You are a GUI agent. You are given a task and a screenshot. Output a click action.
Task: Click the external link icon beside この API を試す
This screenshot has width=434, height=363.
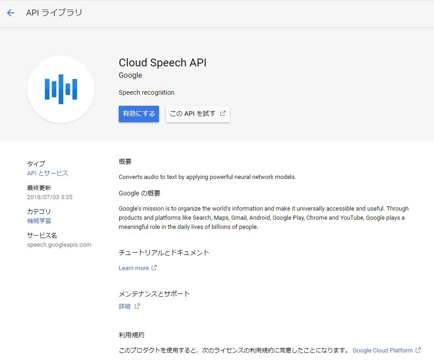(x=222, y=114)
